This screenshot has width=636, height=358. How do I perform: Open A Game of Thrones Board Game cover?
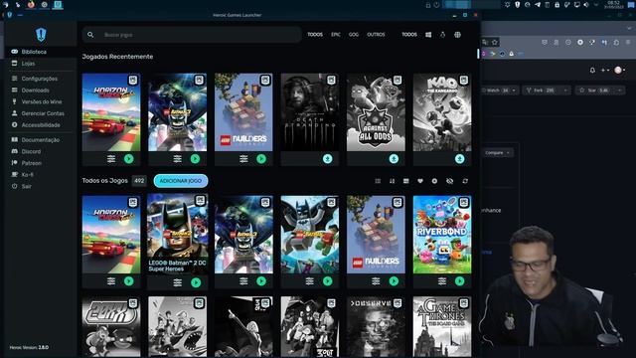[442, 327]
